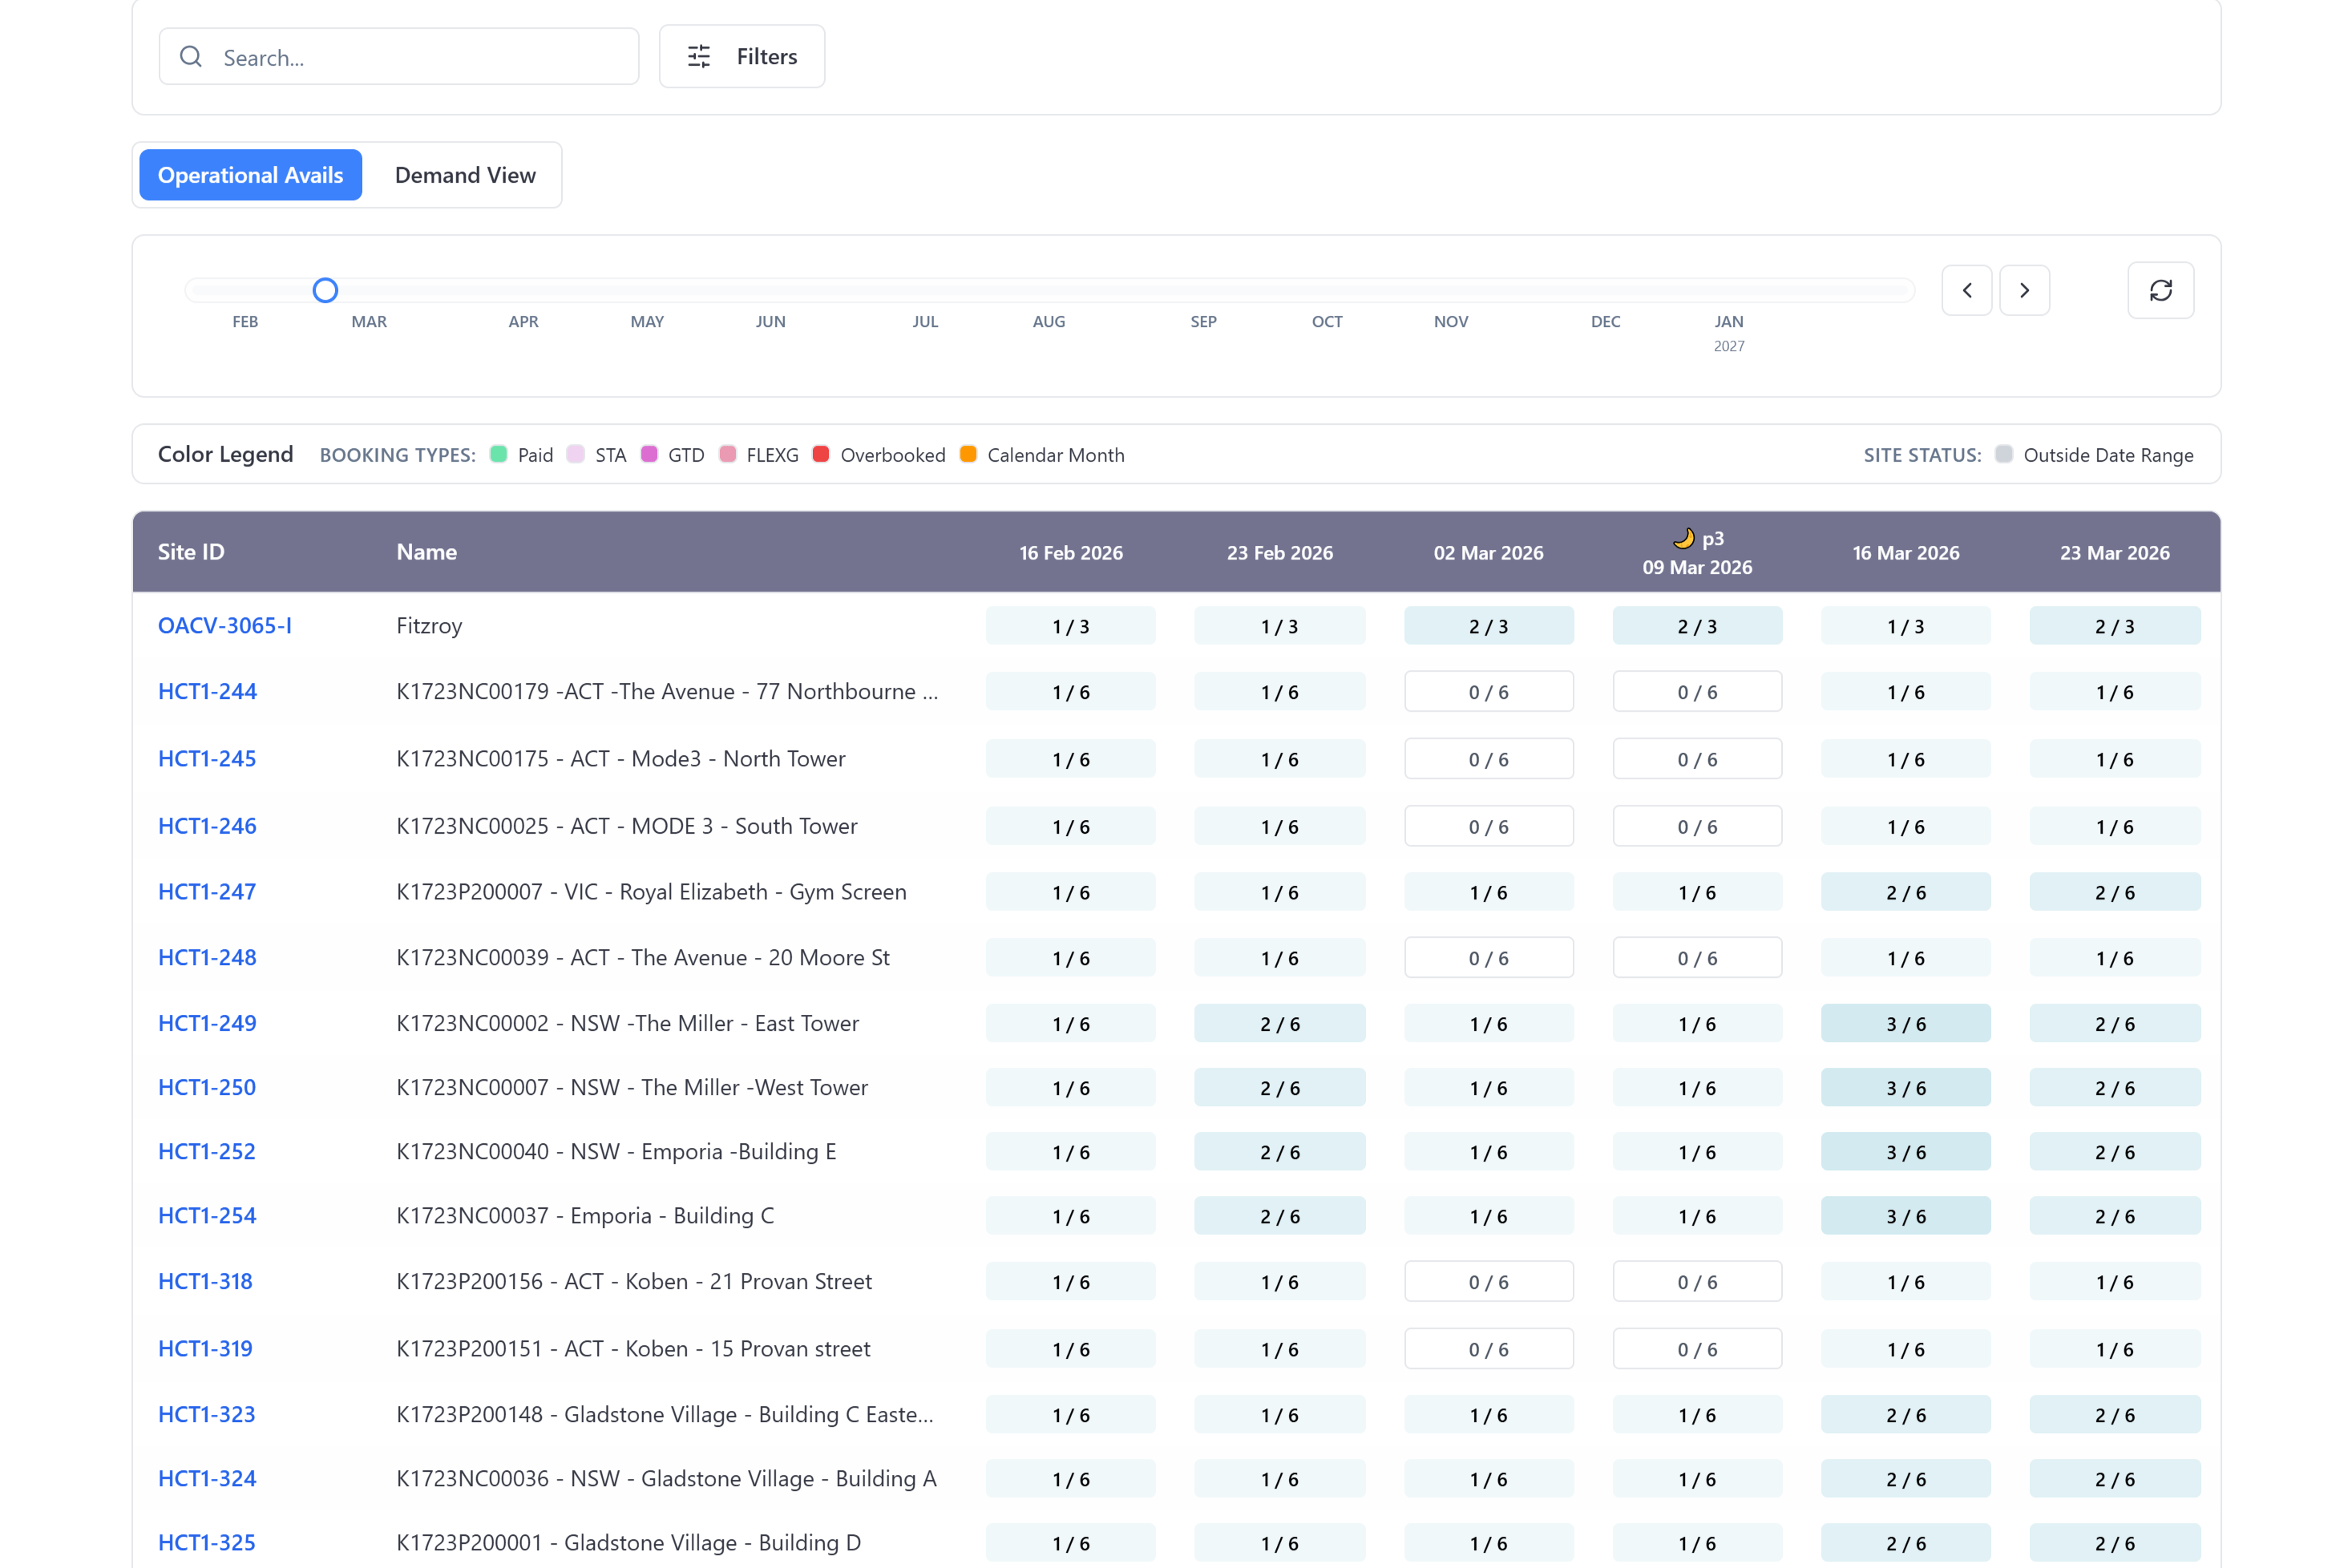Open HCT1-249 site link
Screen dimensions: 2352x1568
207,1023
